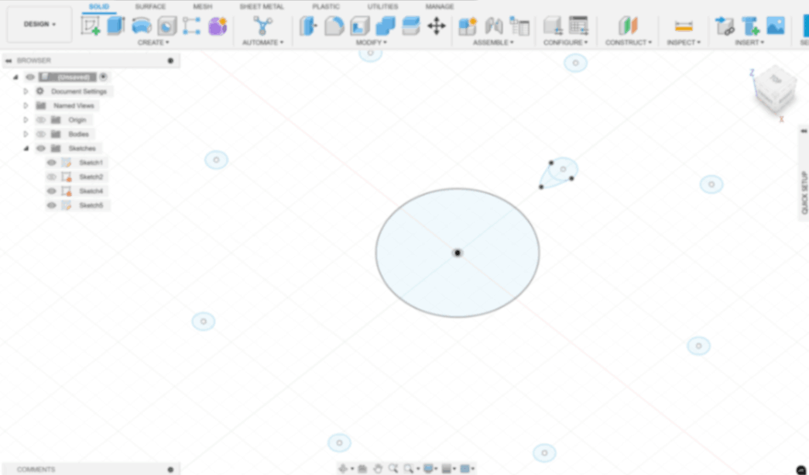Viewport: 809px width, 475px height.
Task: Select the New Component tool
Action: click(x=468, y=26)
